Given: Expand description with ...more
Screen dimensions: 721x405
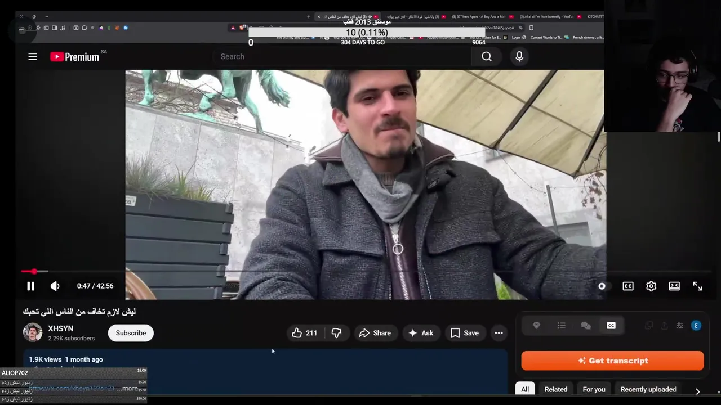Looking at the screenshot, I should point(127,388).
